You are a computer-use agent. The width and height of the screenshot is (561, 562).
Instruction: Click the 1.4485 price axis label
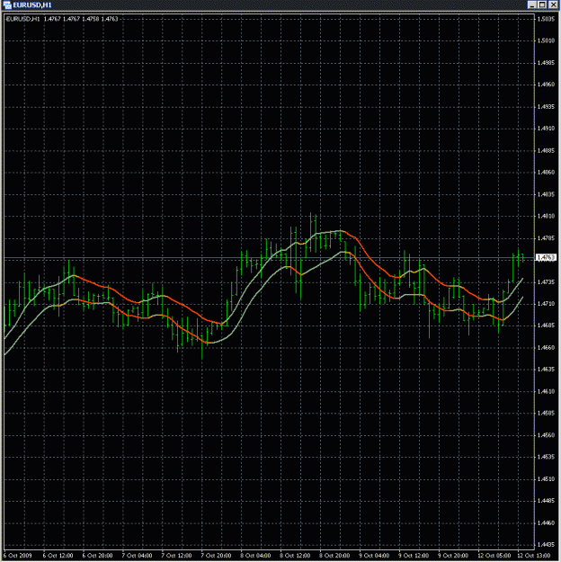point(546,501)
